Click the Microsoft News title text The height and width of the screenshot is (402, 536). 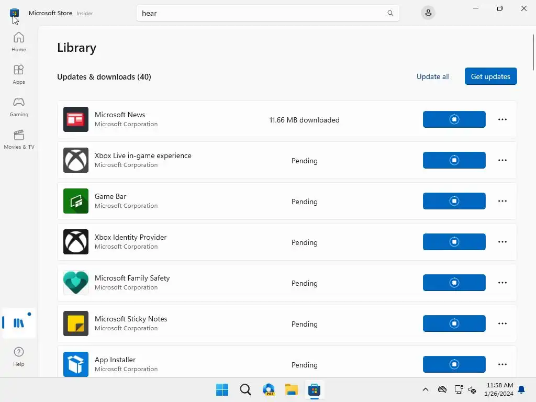pyautogui.click(x=120, y=115)
